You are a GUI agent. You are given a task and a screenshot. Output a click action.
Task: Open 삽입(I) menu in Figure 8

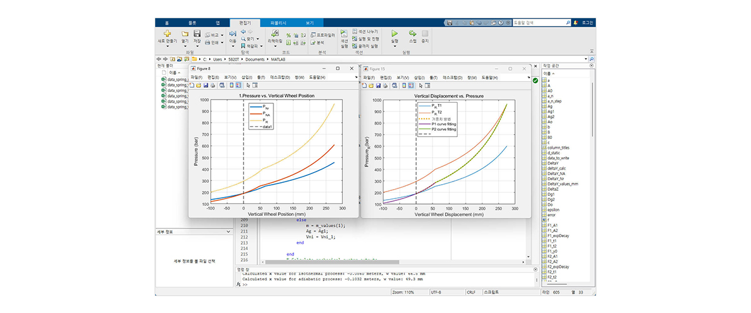click(x=247, y=77)
